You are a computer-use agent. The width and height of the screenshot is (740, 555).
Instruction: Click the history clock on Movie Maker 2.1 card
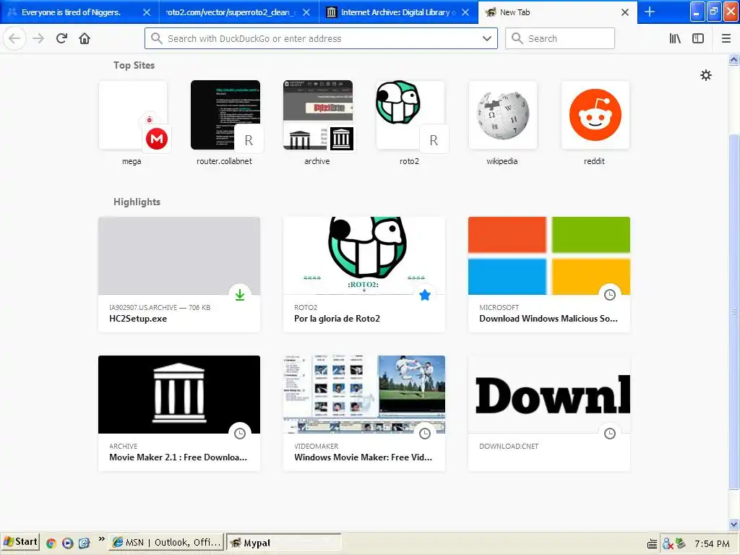pos(240,434)
